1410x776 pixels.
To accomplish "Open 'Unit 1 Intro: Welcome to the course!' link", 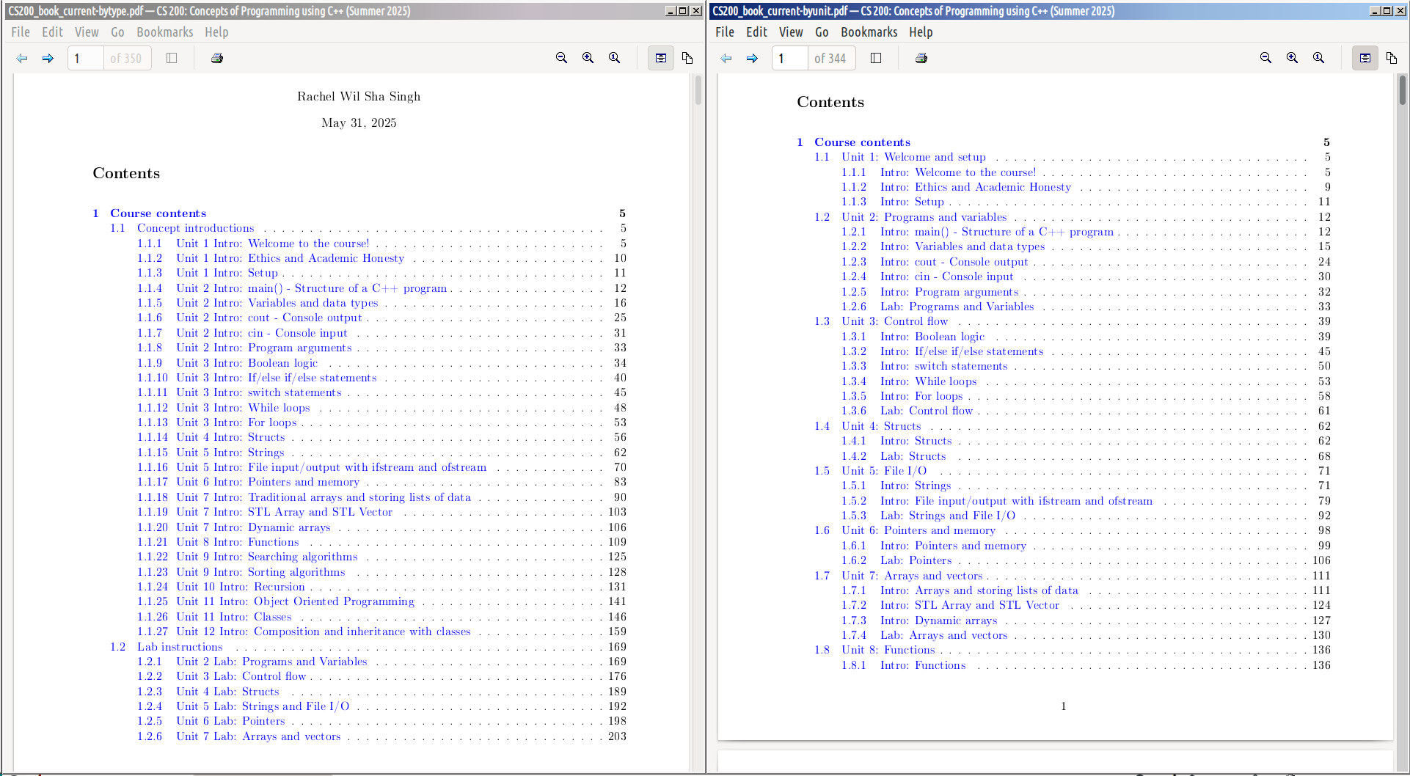I will (x=272, y=244).
